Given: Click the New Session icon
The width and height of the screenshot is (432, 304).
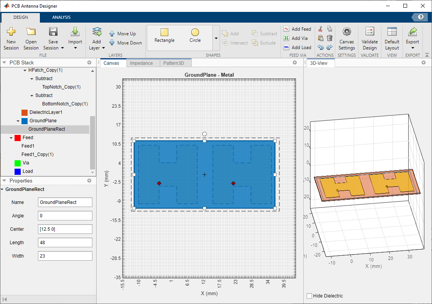Looking at the screenshot, I should point(11,32).
